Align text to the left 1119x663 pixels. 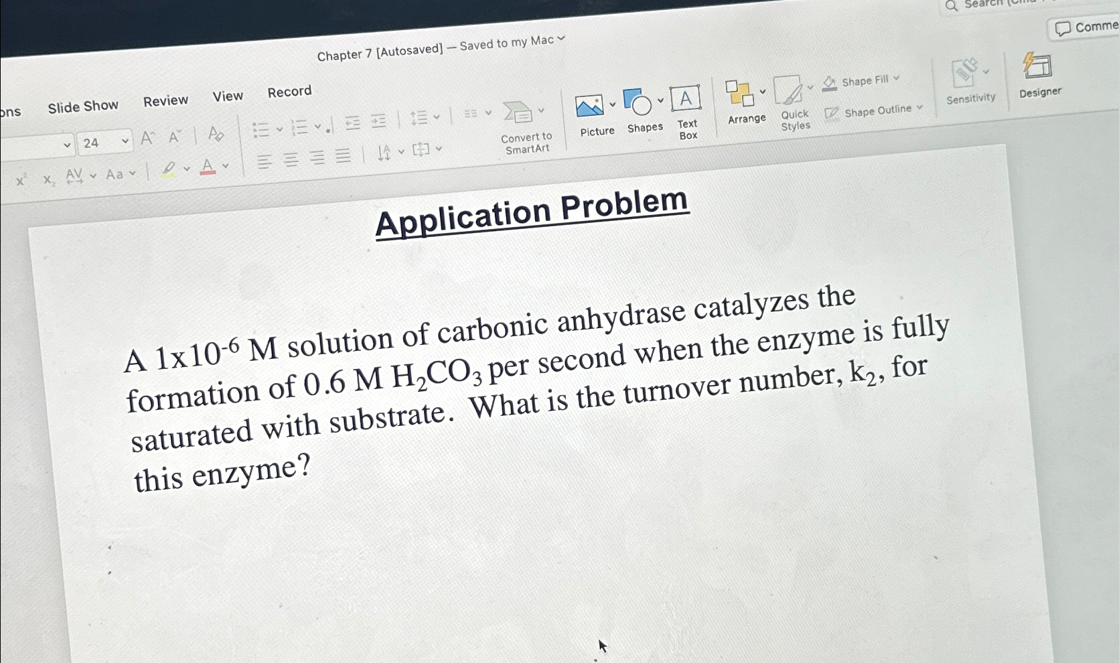click(265, 162)
